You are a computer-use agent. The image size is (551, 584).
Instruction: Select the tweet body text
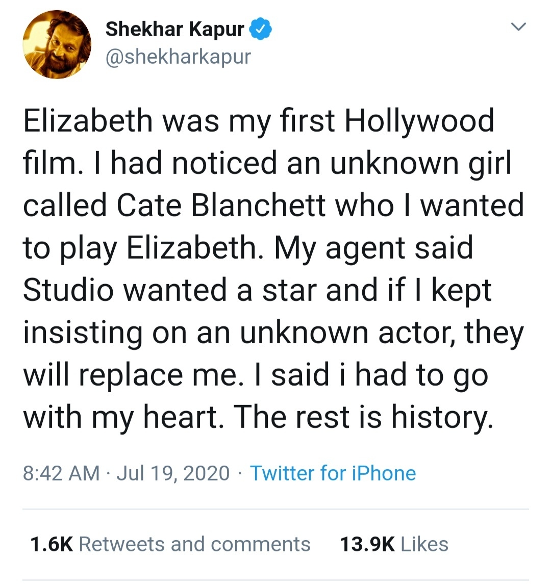click(x=275, y=268)
